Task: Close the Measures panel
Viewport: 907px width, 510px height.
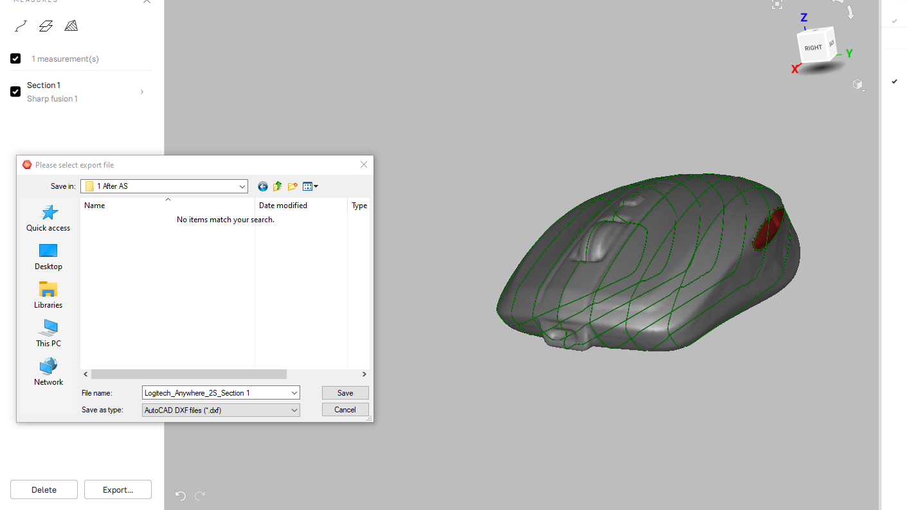Action: pyautogui.click(x=147, y=1)
